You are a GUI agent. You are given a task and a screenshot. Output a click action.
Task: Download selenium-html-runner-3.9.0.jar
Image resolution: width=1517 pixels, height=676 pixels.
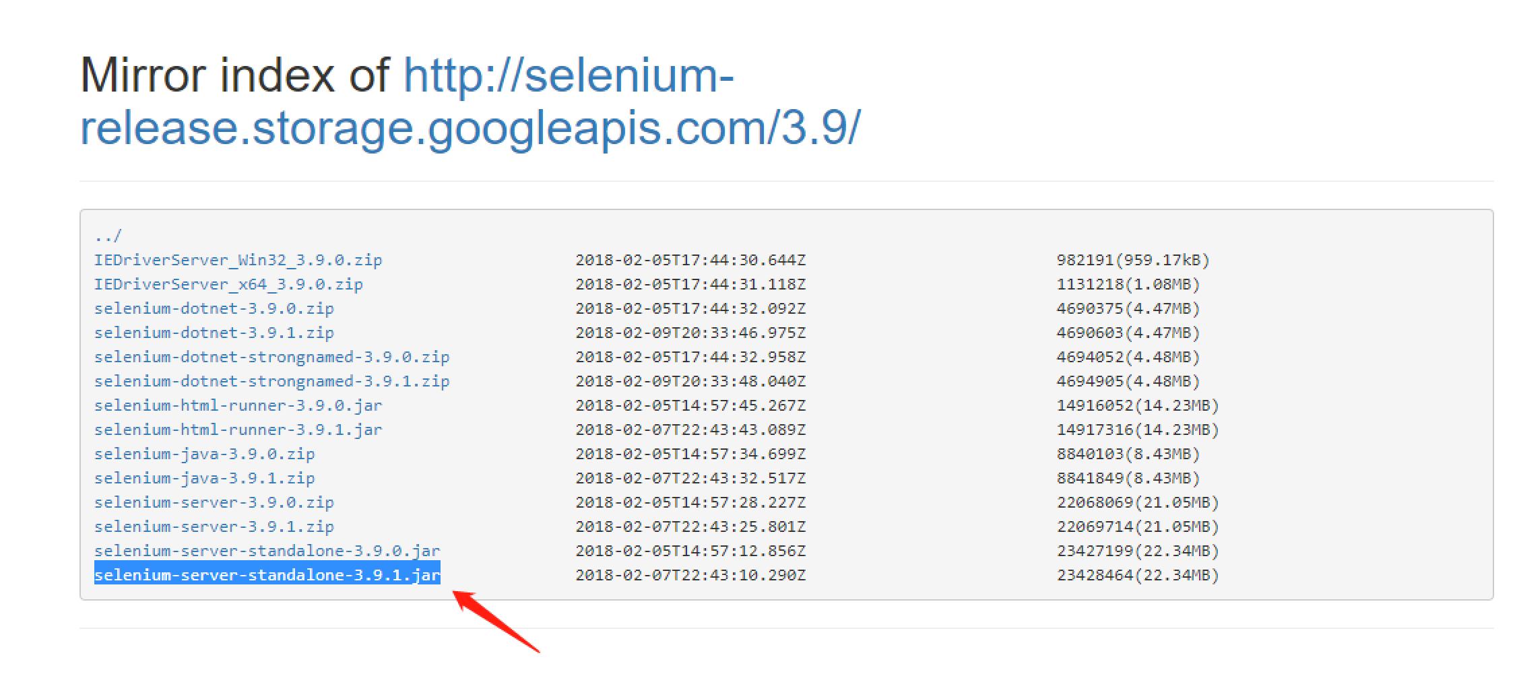tap(238, 405)
